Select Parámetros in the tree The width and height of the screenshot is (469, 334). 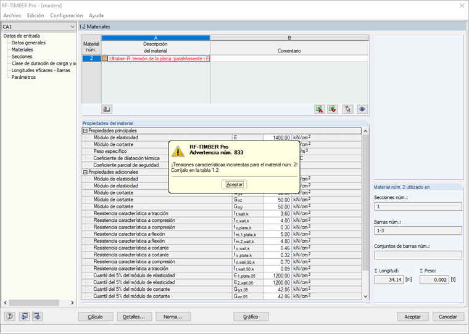(x=23, y=77)
